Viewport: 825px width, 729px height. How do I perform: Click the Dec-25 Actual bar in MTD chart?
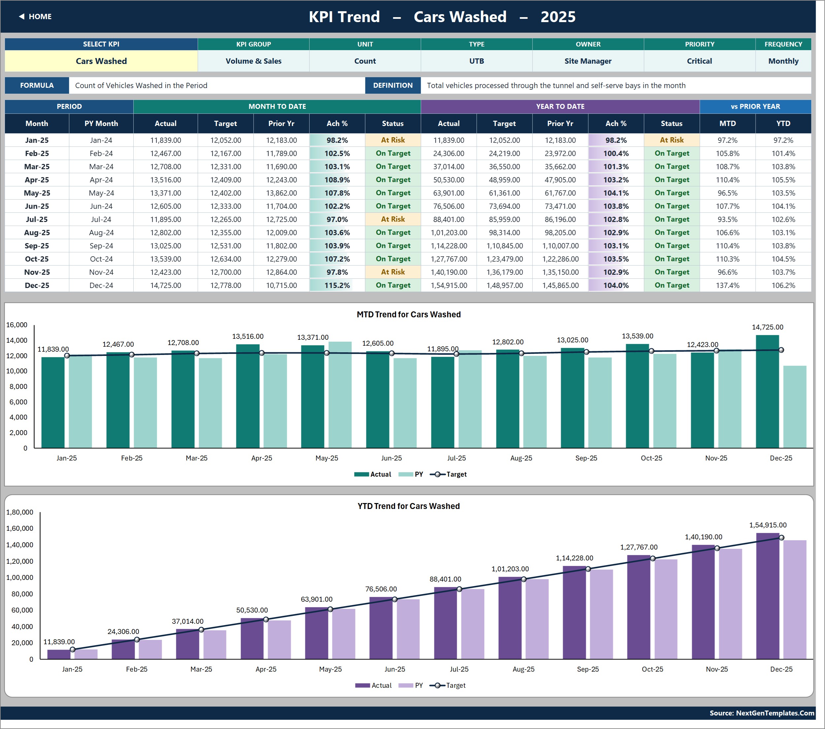pyautogui.click(x=767, y=391)
